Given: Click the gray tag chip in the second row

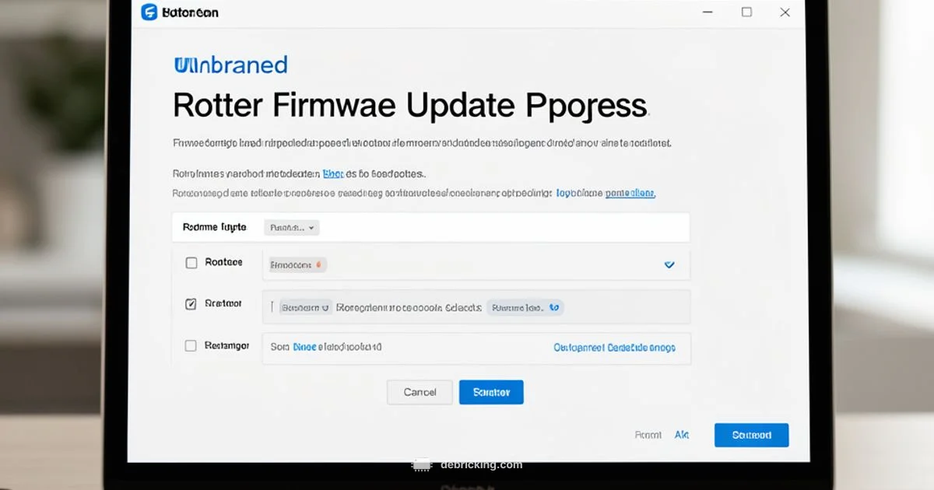Looking at the screenshot, I should tap(304, 306).
